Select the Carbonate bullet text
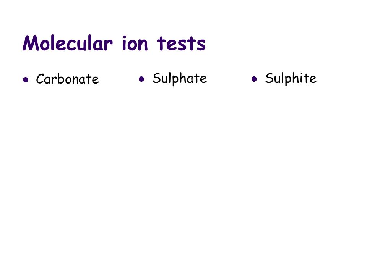The width and height of the screenshot is (367, 275). 67,79
